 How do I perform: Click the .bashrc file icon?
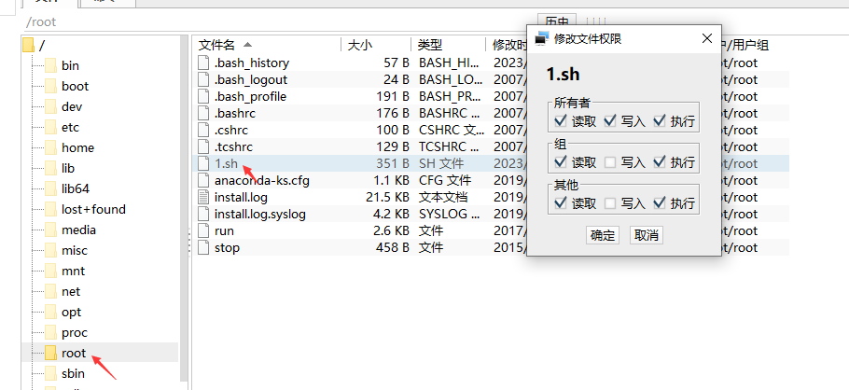pos(204,113)
